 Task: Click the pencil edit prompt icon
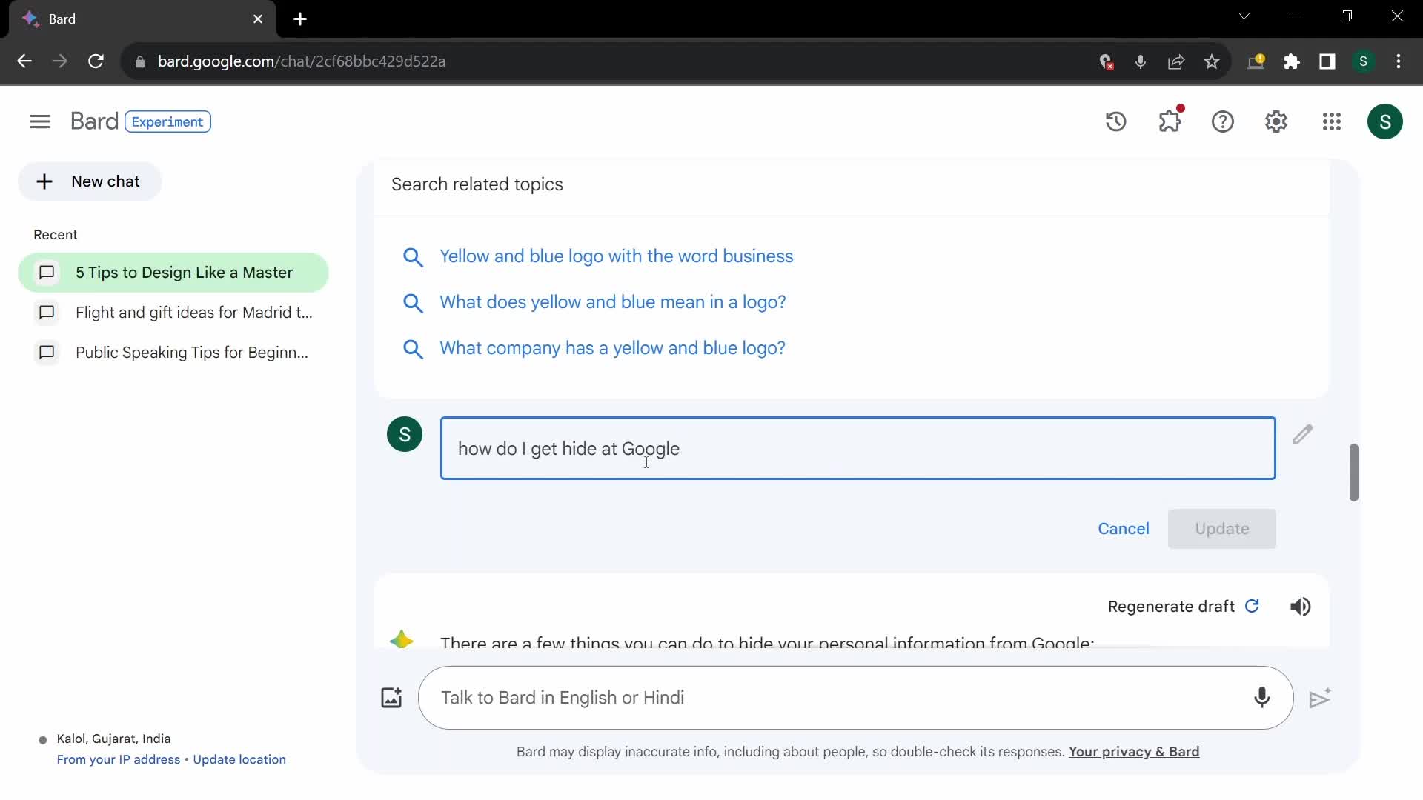(x=1302, y=434)
